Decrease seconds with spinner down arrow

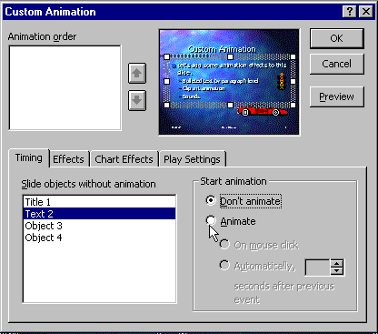pyautogui.click(x=337, y=271)
